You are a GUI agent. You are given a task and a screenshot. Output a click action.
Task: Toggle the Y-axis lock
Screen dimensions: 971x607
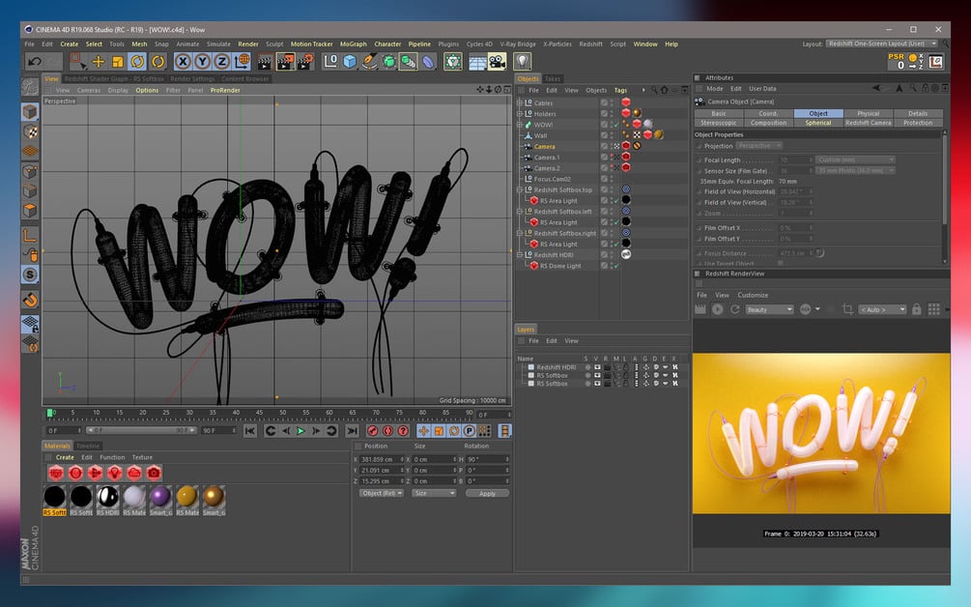203,61
